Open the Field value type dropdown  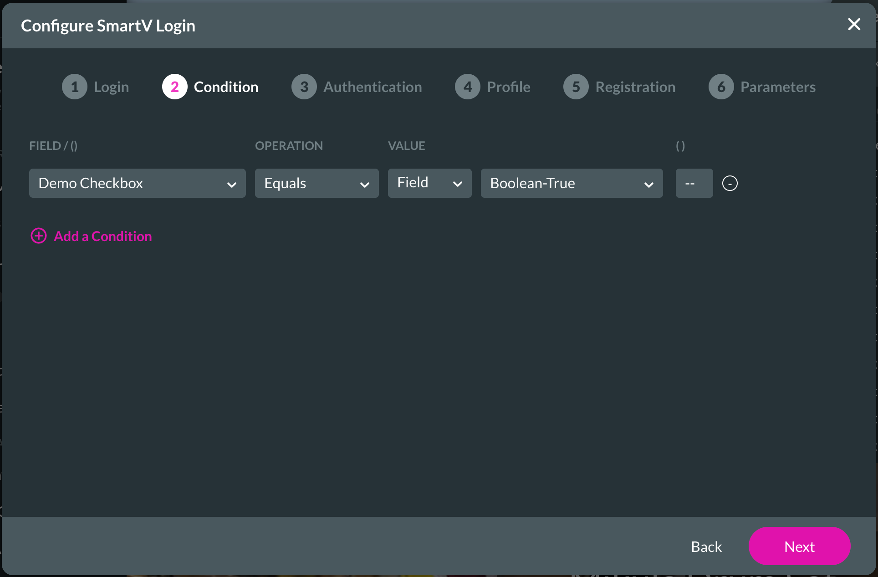[430, 183]
